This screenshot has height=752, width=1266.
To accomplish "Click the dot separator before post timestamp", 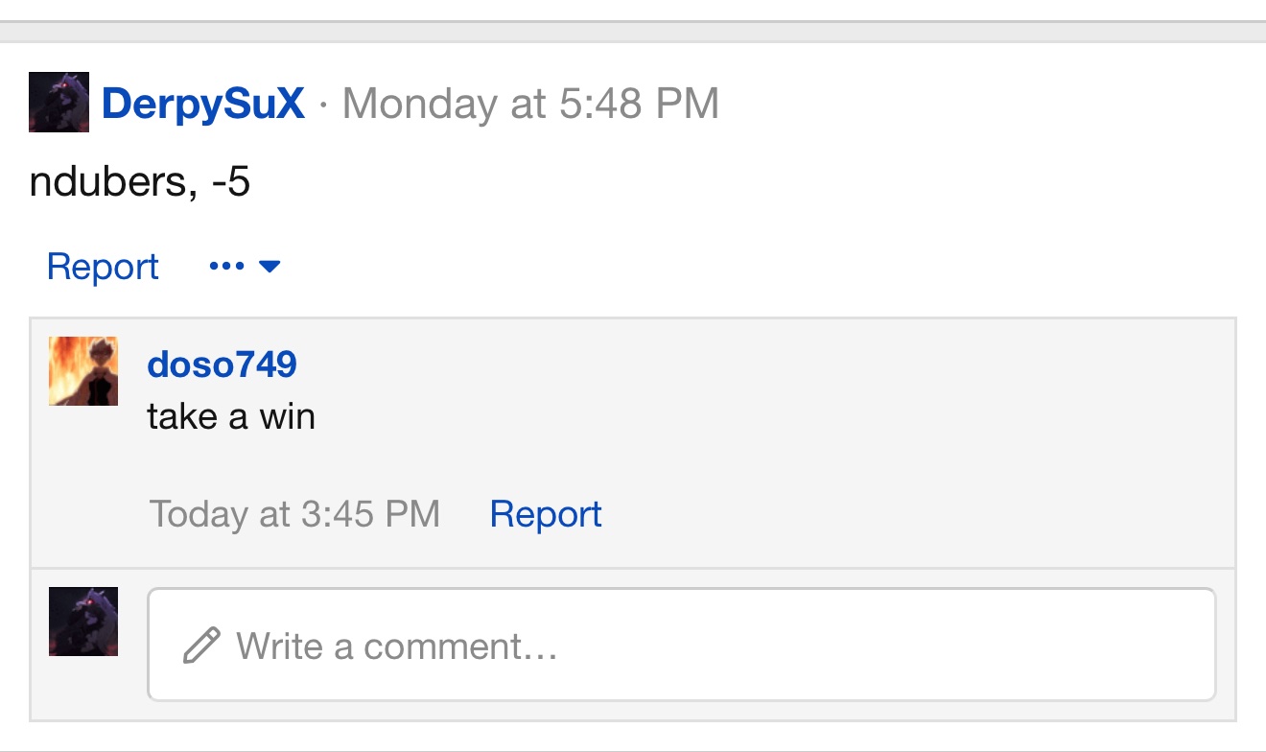I will (x=323, y=105).
